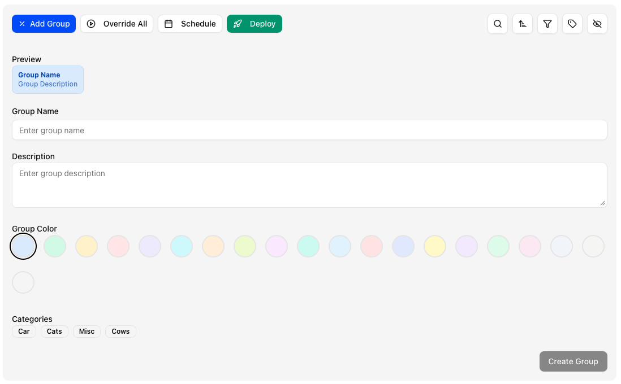Focus the Group Name input field
Viewport: 621px width, 384px height.
[309, 130]
